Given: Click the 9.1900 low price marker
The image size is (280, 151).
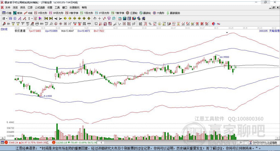Looking at the screenshot, I should [x=48, y=96].
